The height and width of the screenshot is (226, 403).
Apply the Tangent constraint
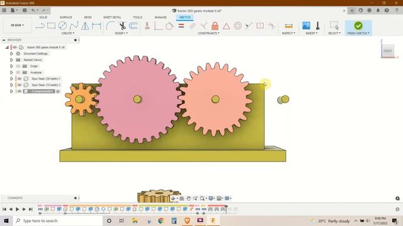click(x=169, y=26)
